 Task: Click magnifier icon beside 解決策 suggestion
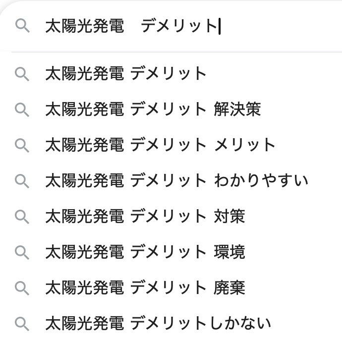(22, 109)
